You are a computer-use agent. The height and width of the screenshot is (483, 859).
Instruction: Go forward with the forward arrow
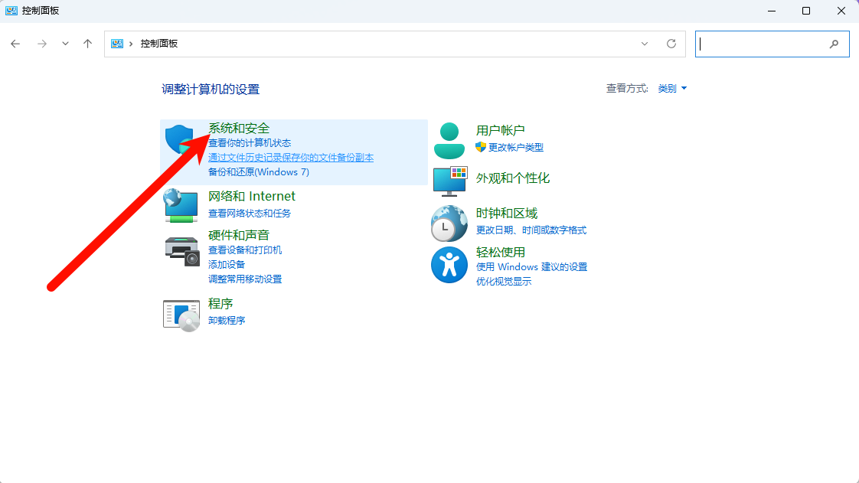coord(41,44)
